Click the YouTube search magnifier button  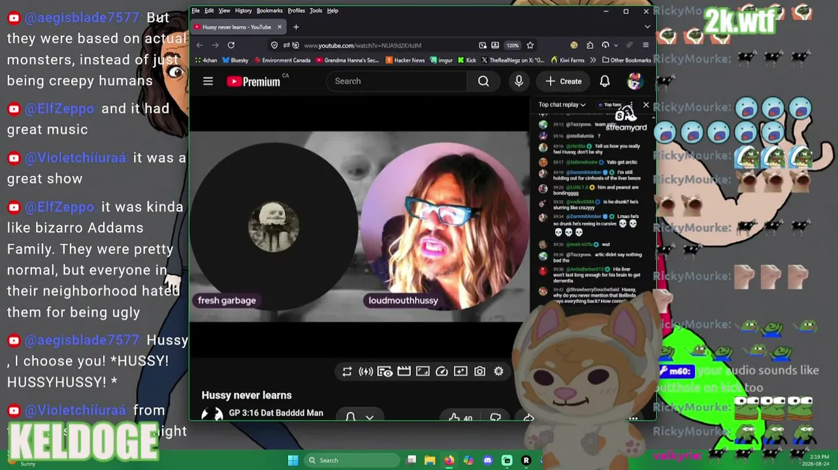pos(483,81)
